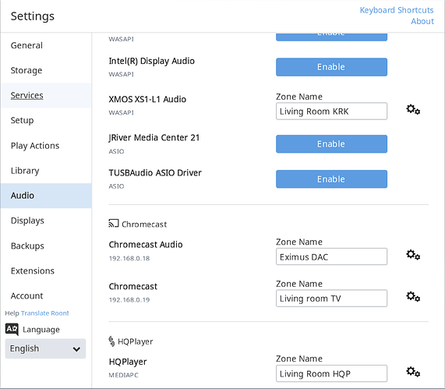Screen dimensions: 445x389
Task: Go to General settings tab
Action: pos(46,45)
